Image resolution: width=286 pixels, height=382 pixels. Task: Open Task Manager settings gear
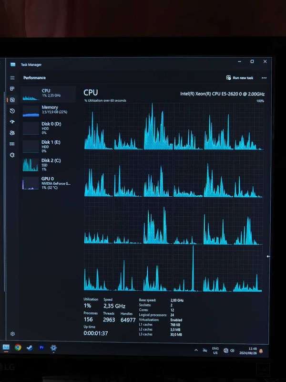pyautogui.click(x=13, y=334)
